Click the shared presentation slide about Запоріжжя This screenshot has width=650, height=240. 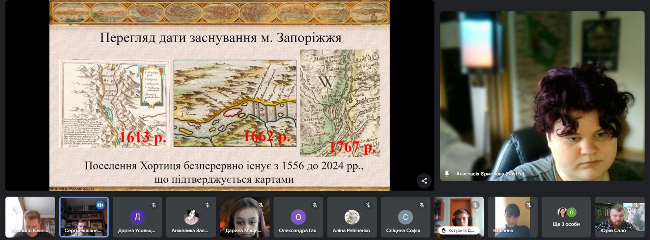pos(219,96)
